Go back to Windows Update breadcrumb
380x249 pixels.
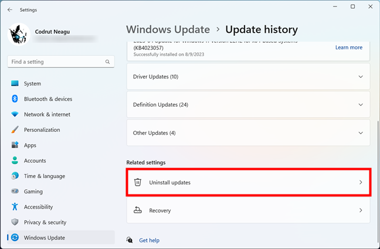[168, 29]
